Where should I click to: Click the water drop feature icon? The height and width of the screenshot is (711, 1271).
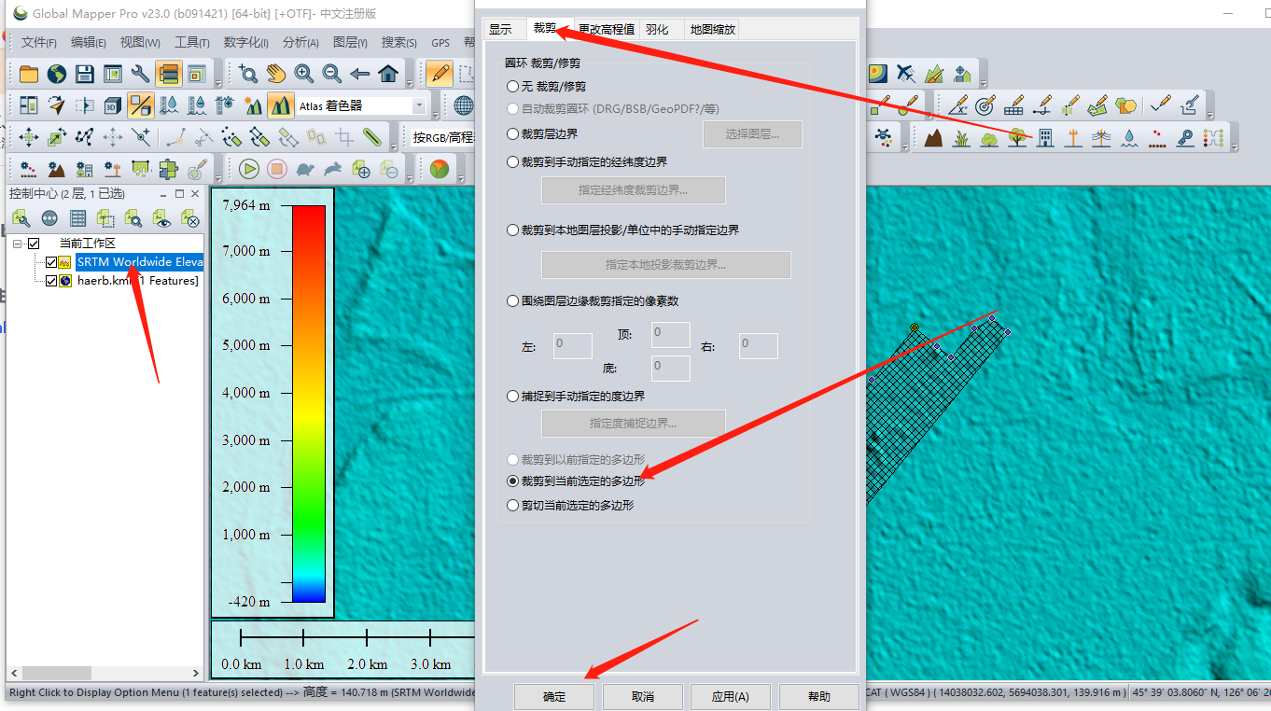(x=1129, y=138)
